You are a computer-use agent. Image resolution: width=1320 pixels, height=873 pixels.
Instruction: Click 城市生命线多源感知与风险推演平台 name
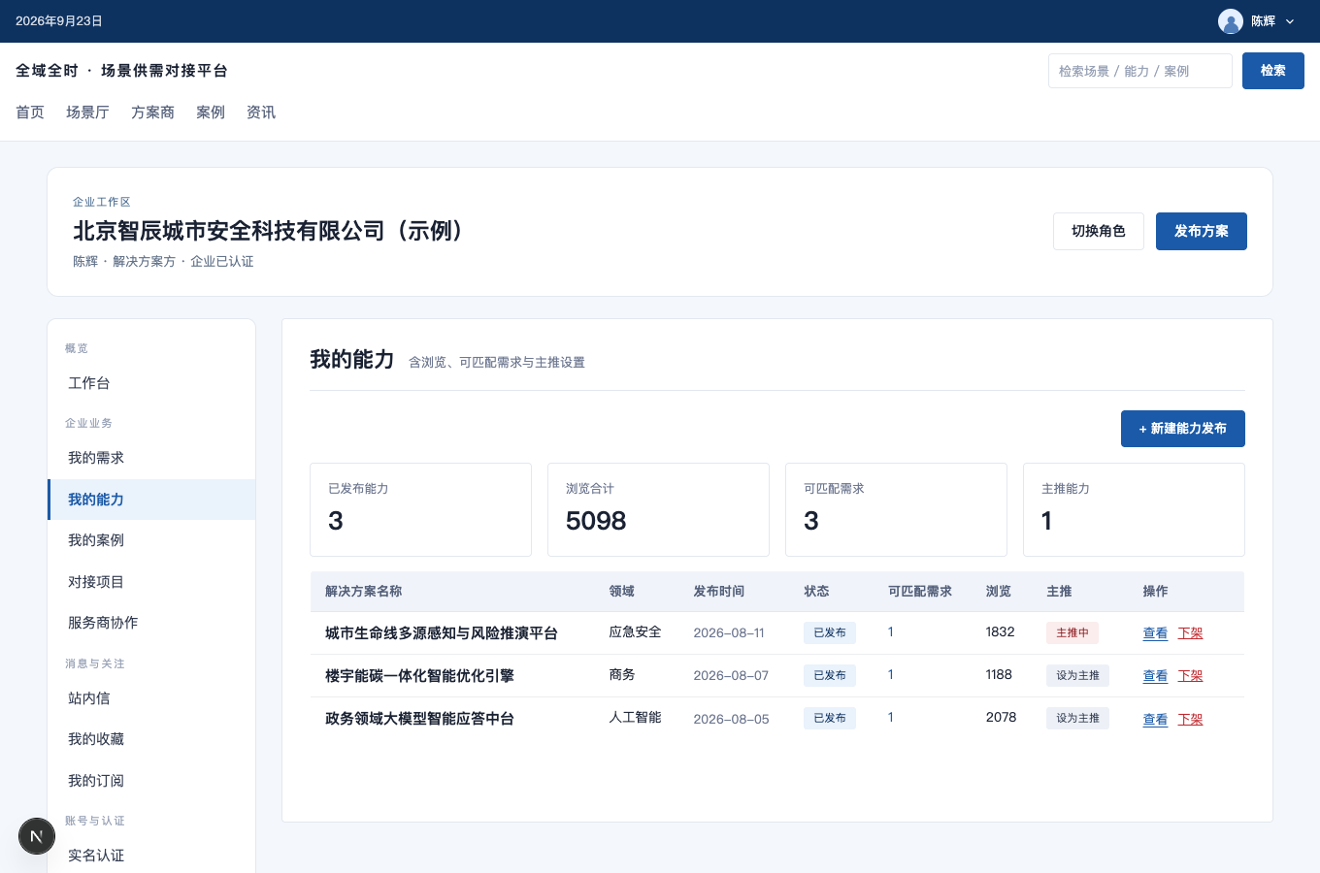442,633
